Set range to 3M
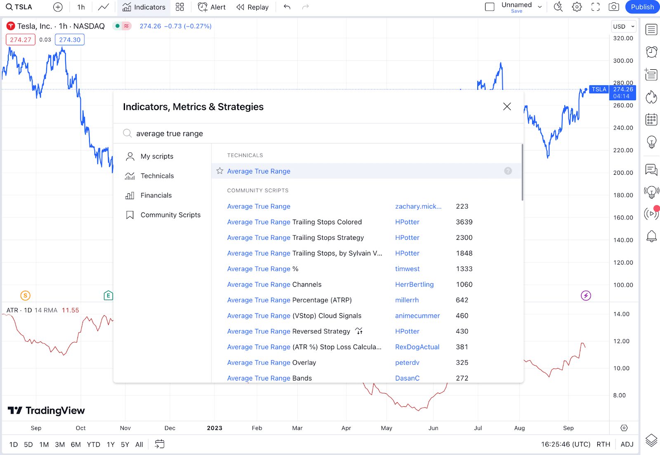This screenshot has height=455, width=660. [x=60, y=445]
